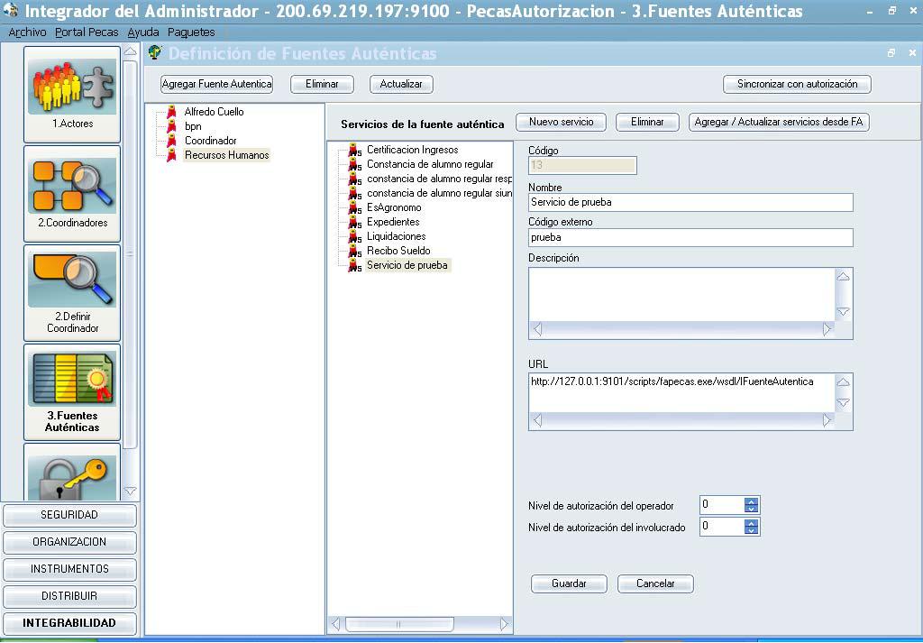923x643 pixels.
Task: Click into the Nombre text field
Action: (x=690, y=202)
